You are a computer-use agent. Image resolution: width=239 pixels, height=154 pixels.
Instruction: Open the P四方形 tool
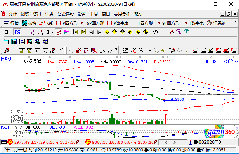click(x=67, y=23)
